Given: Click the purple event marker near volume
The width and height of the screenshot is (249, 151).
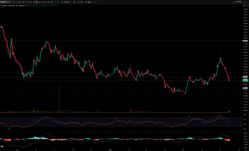Looking at the screenshot, I should coord(229,112).
